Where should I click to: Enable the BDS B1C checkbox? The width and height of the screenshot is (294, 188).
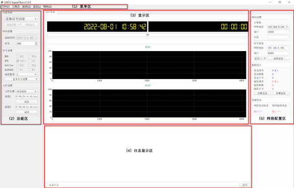click(x=18, y=56)
